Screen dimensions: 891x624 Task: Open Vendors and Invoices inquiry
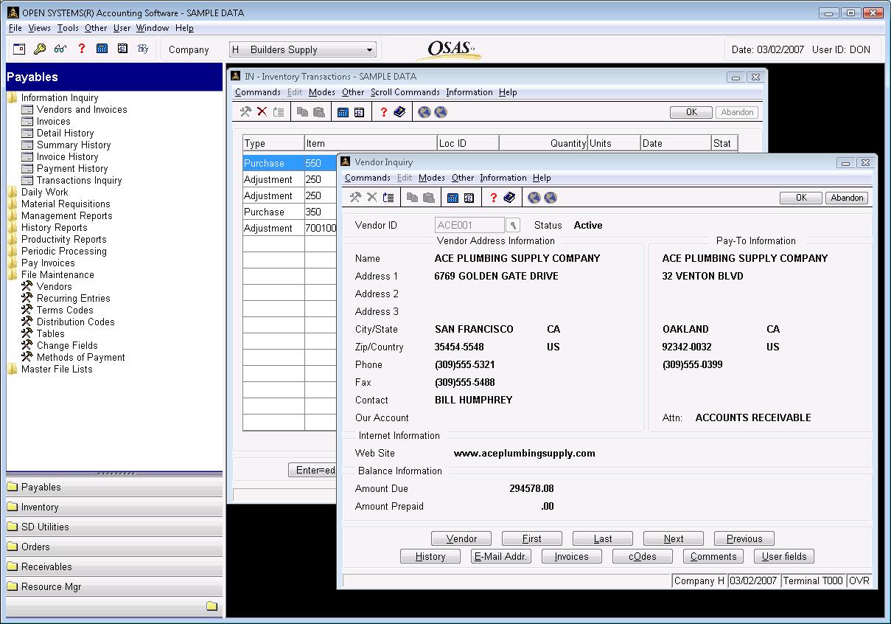tap(82, 109)
